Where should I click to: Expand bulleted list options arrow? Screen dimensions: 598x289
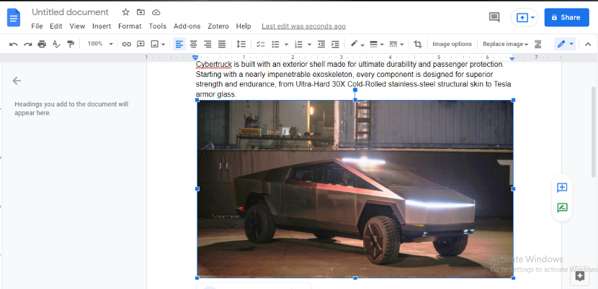(287, 45)
